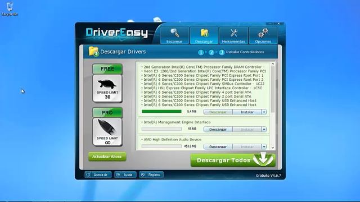This screenshot has height=202, width=360.
Task: Click the driver list scrollbar thumb
Action: coord(273,89)
